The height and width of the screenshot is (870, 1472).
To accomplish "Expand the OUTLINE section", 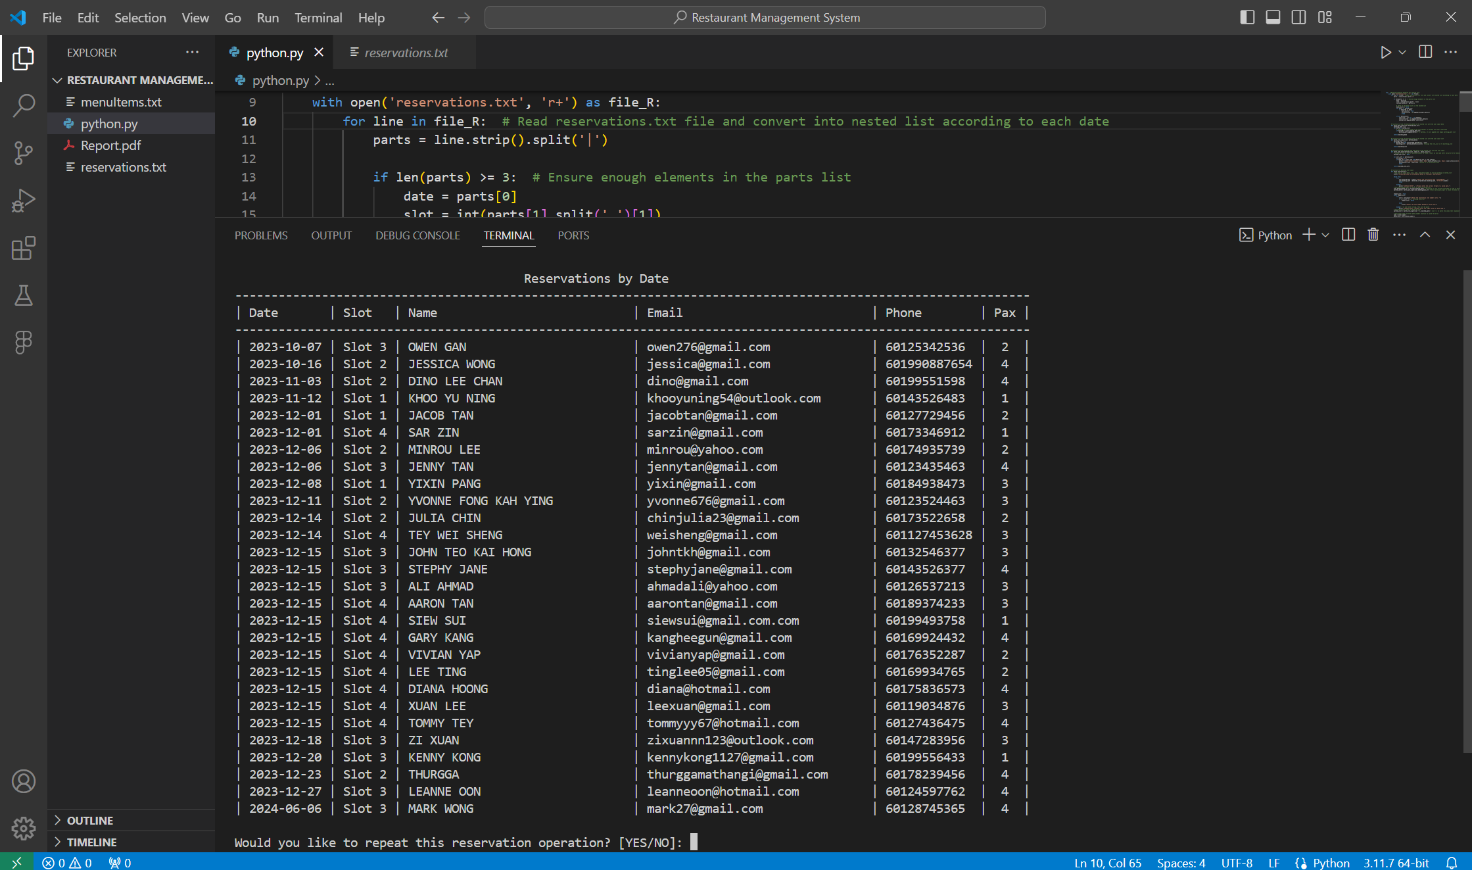I will tap(90, 820).
